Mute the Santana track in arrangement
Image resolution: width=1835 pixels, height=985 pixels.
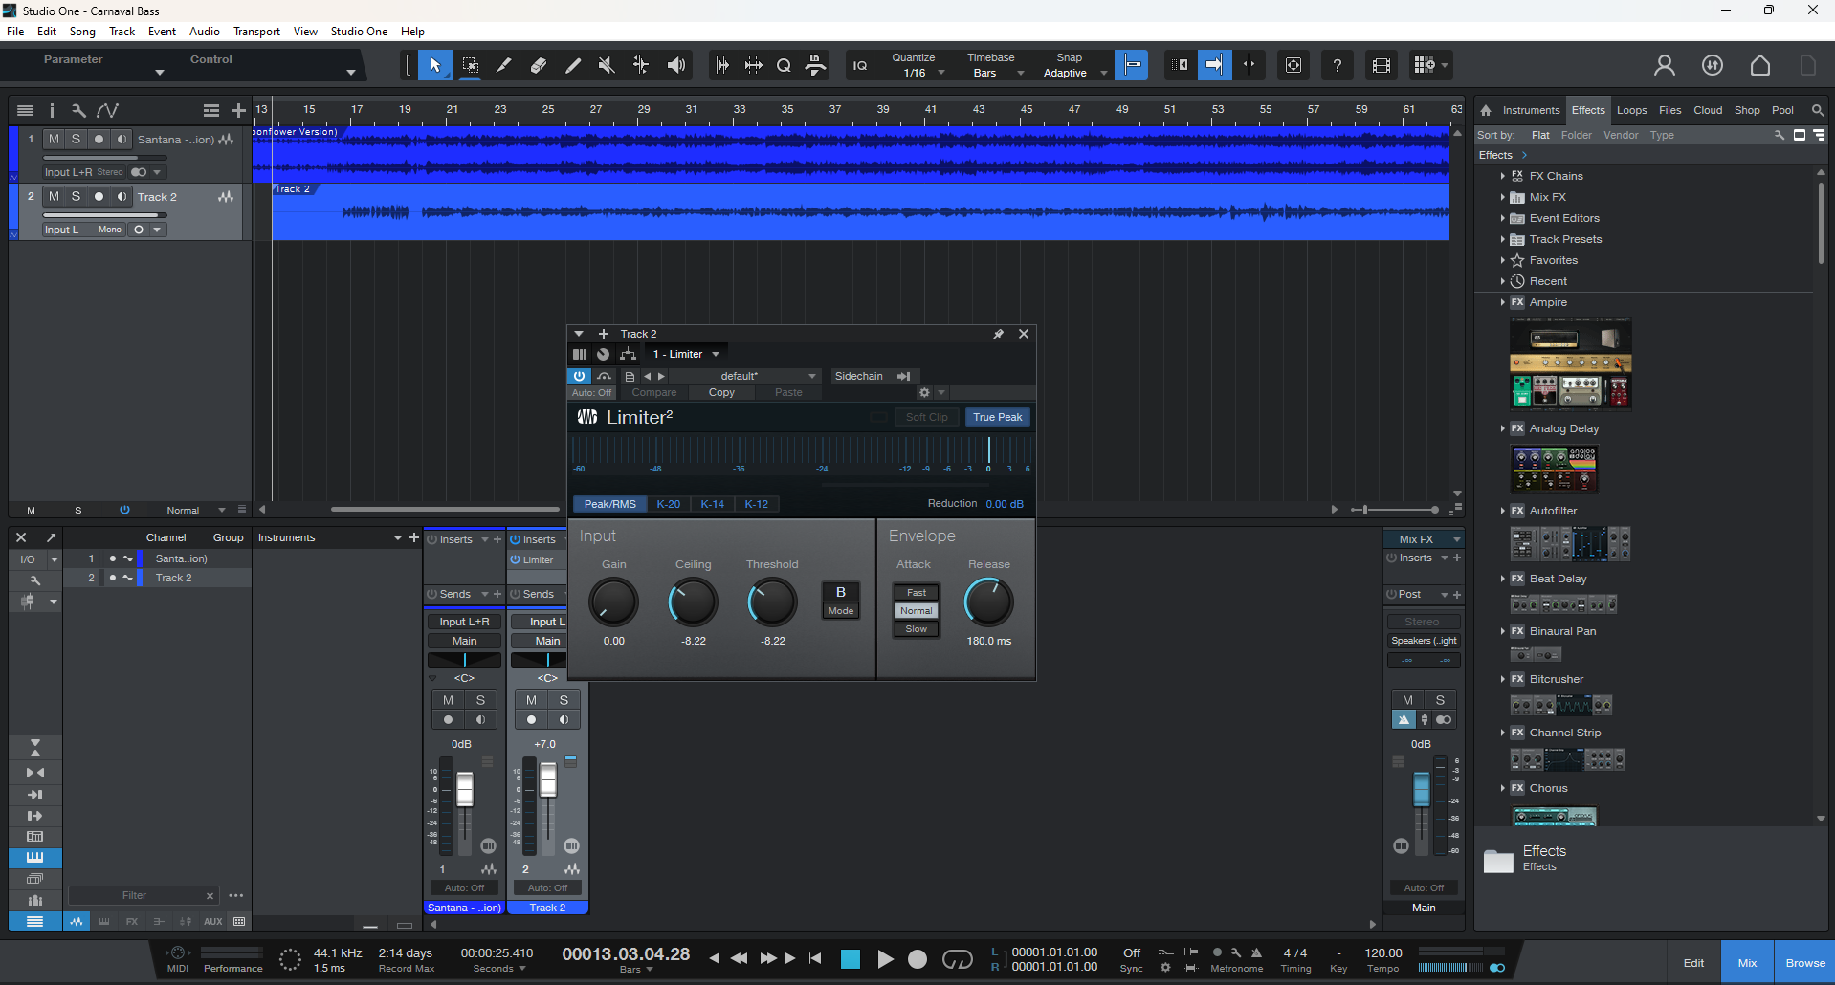(x=54, y=140)
